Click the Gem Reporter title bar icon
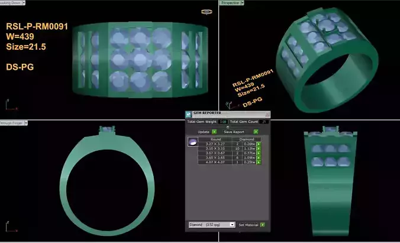The image size is (400, 243). click(189, 114)
